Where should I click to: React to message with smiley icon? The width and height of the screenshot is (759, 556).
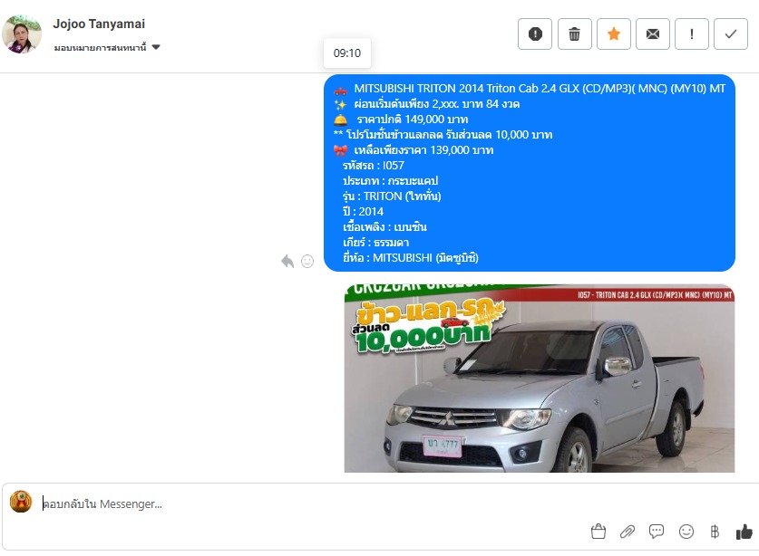click(307, 262)
